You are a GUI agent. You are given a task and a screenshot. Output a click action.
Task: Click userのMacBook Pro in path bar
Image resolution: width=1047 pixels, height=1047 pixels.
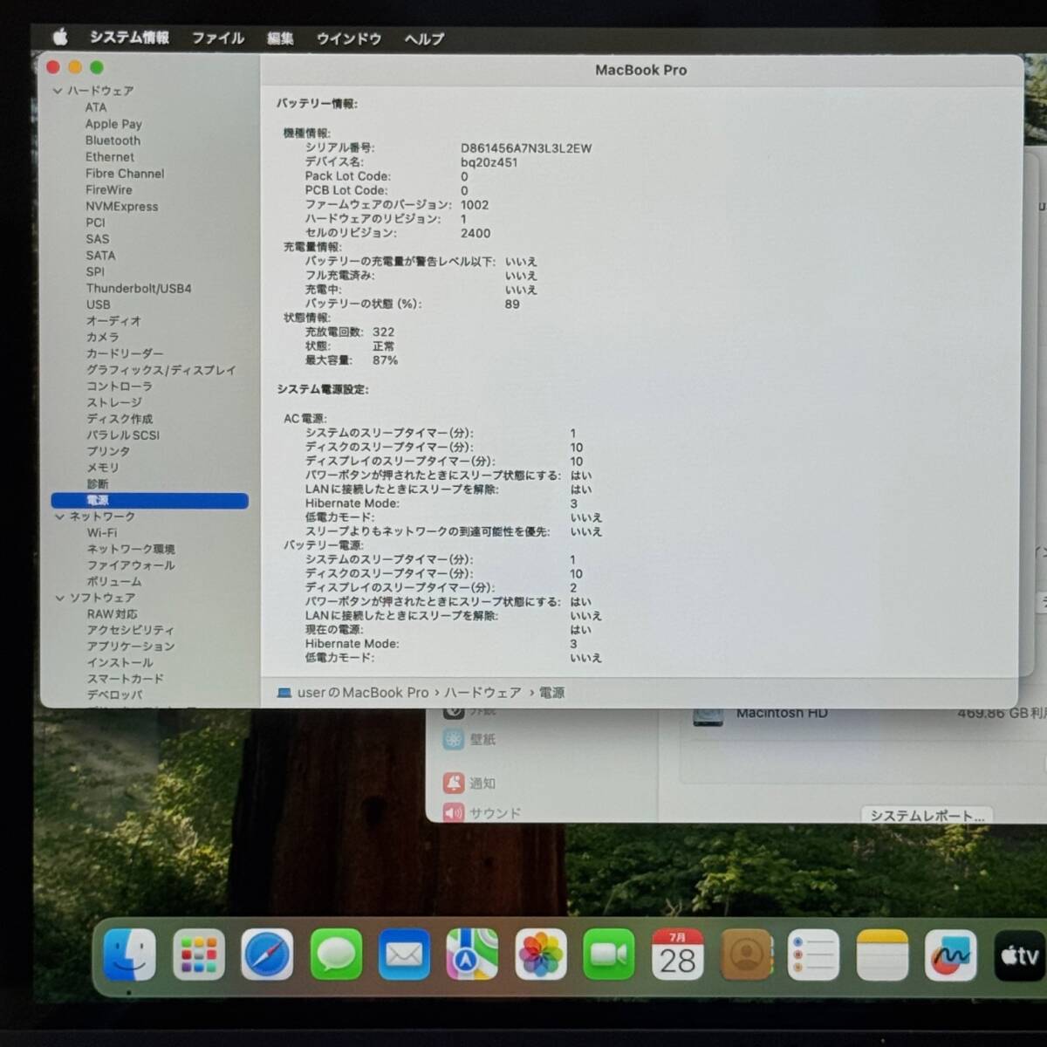[x=363, y=693]
